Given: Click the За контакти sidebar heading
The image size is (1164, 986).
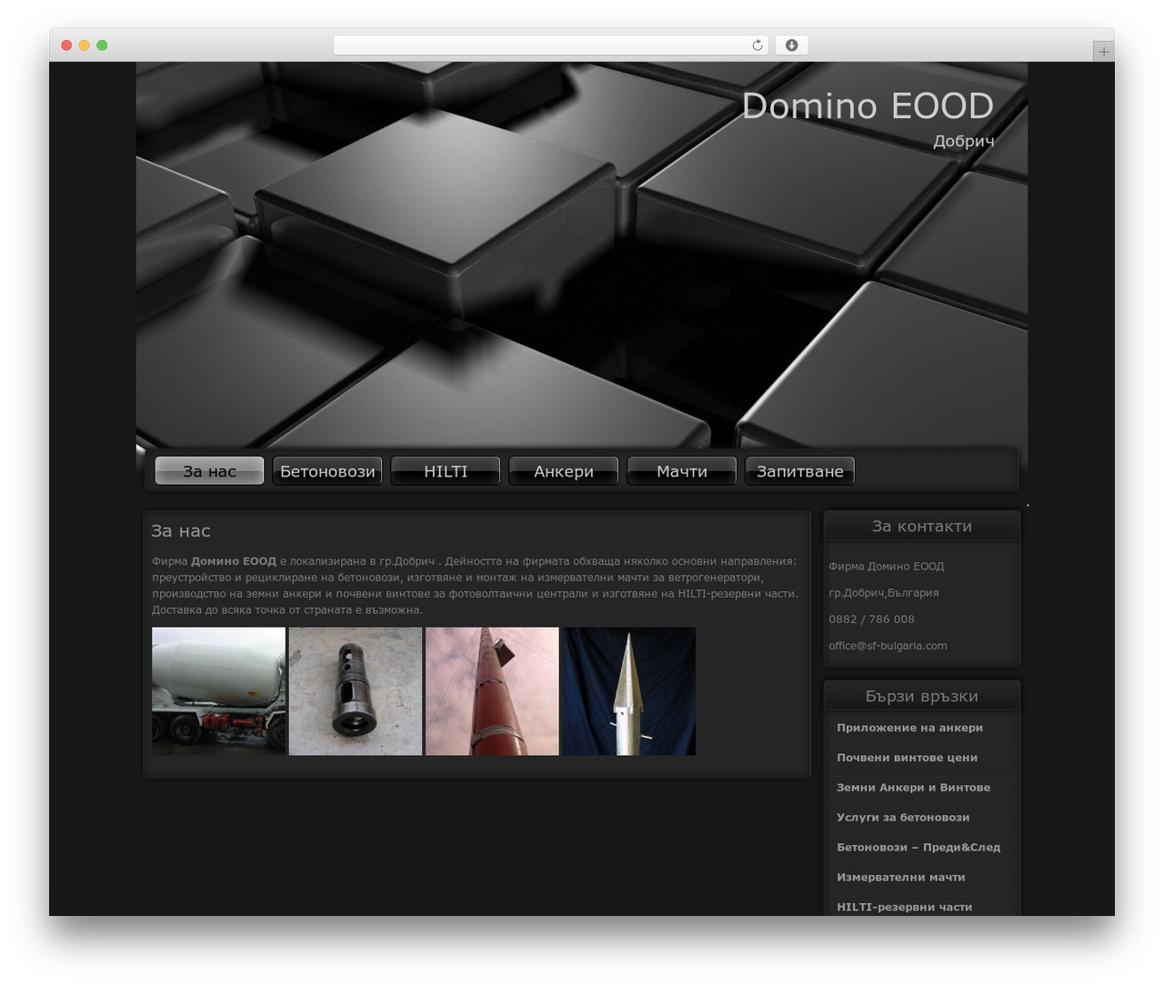Looking at the screenshot, I should pos(922,527).
